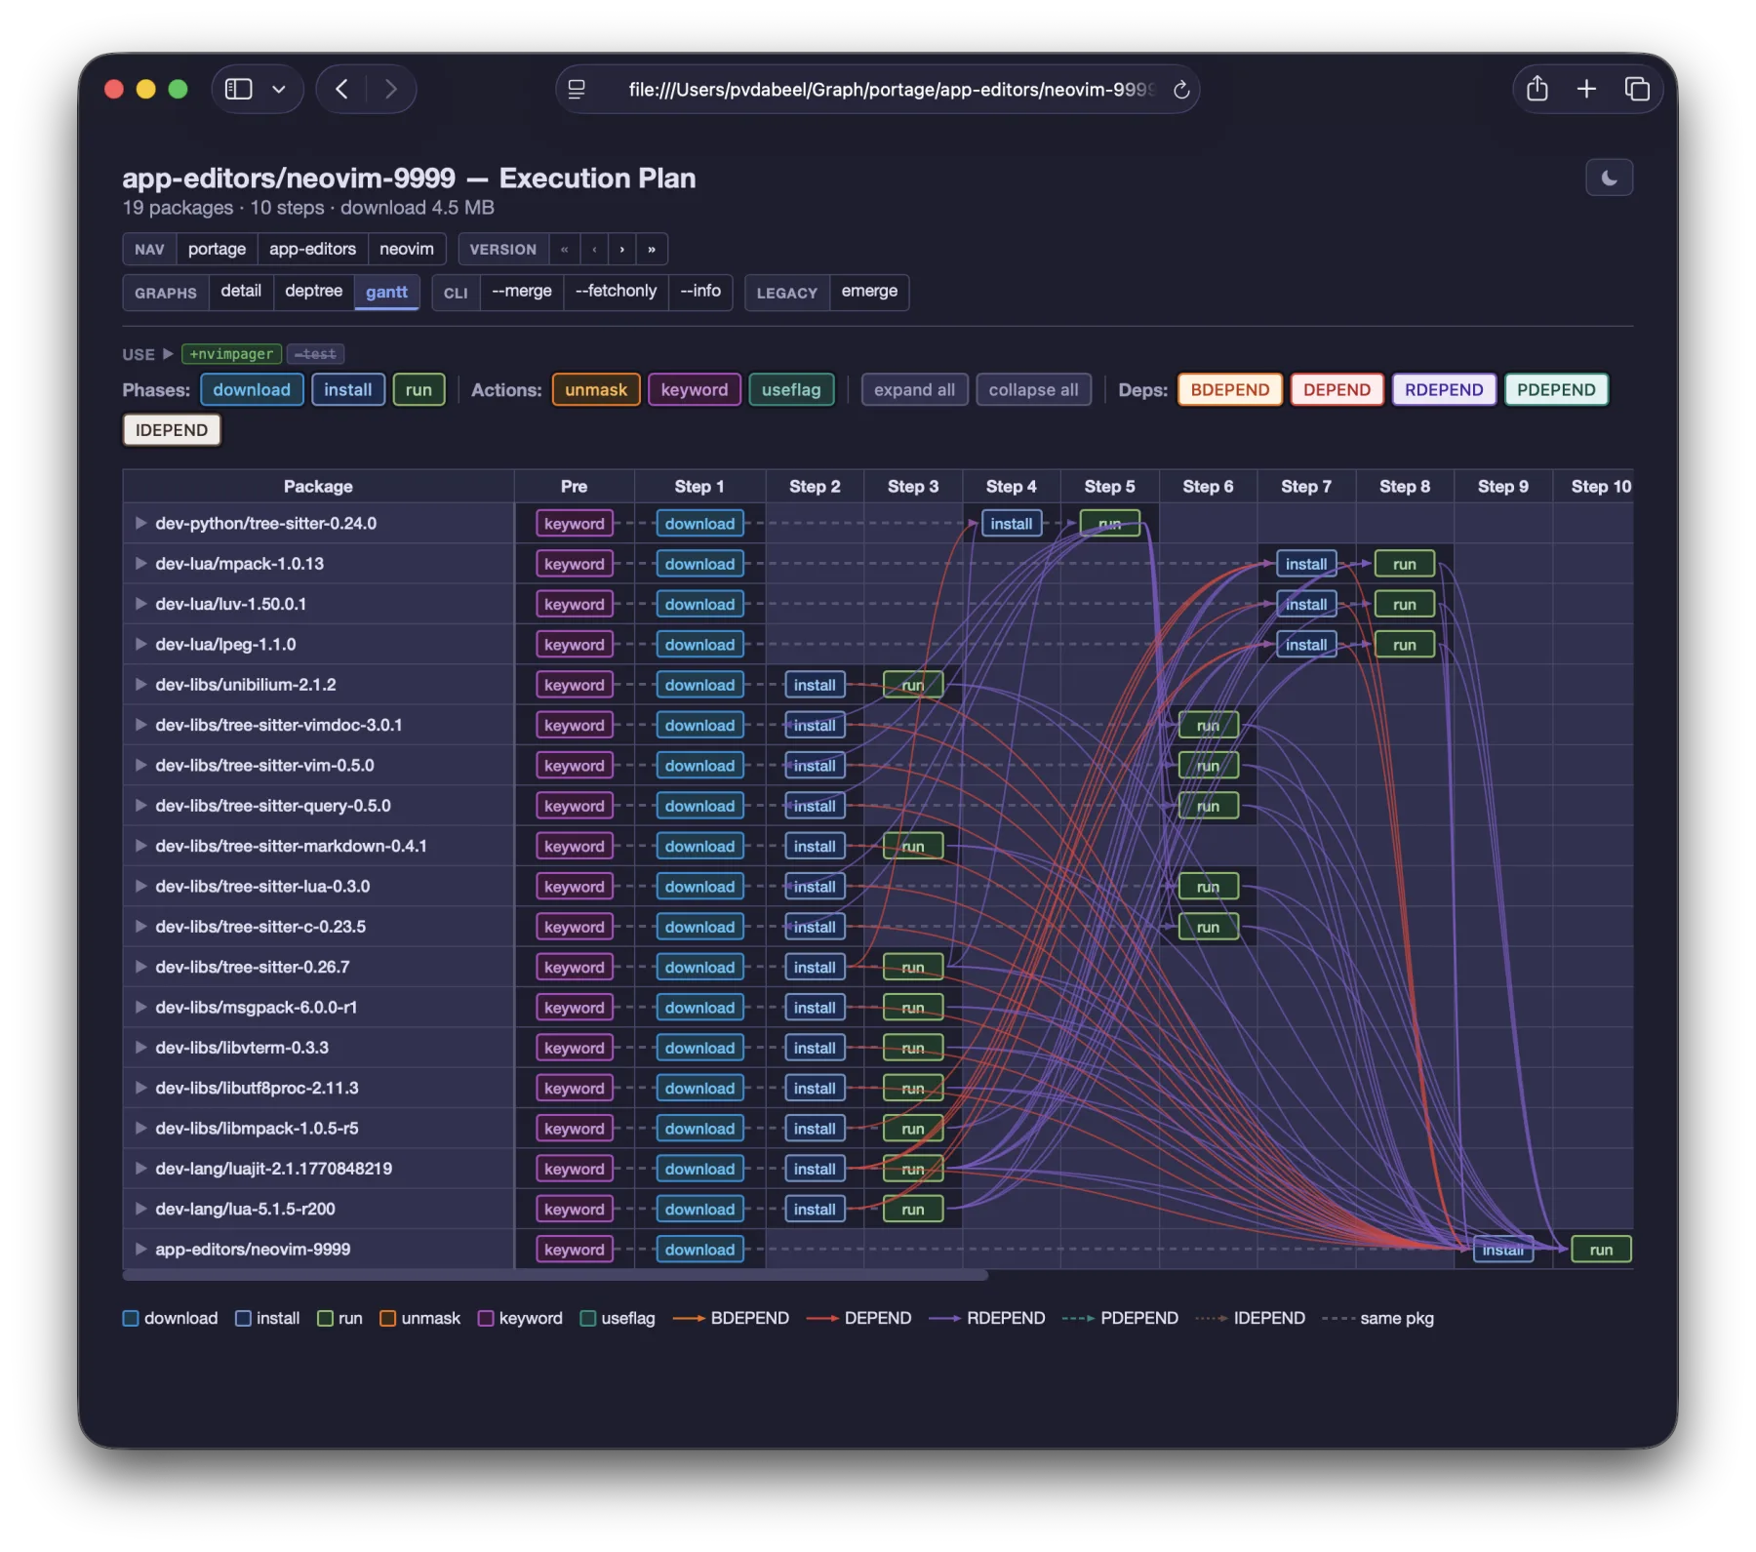Toggle the install phase filter
1756x1552 pixels.
(347, 390)
